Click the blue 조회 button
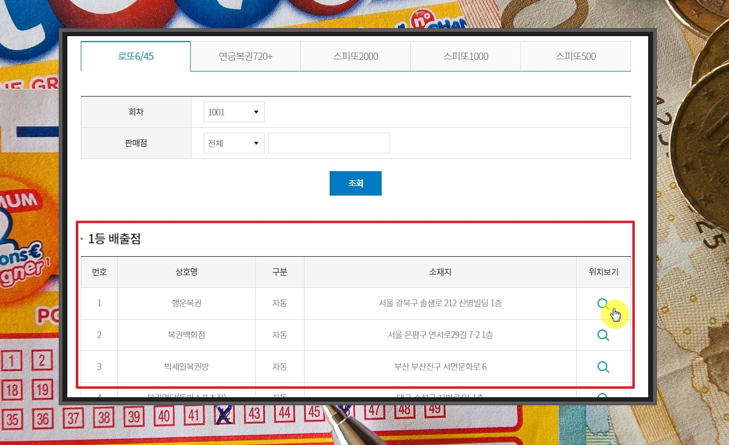 click(356, 183)
